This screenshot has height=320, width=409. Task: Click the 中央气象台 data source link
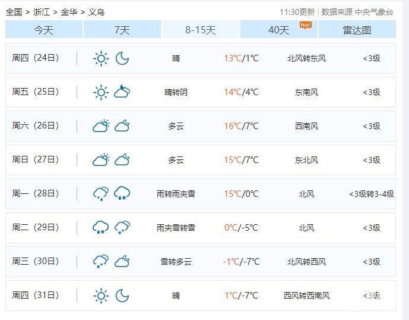[x=374, y=12]
